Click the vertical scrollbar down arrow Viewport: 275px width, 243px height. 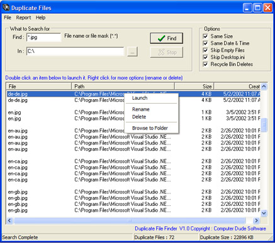coord(264,213)
